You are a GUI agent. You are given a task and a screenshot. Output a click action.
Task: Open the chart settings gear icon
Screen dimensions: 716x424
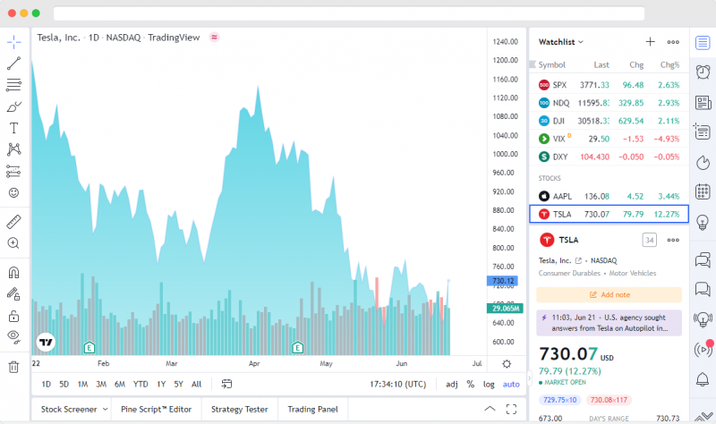(507, 364)
